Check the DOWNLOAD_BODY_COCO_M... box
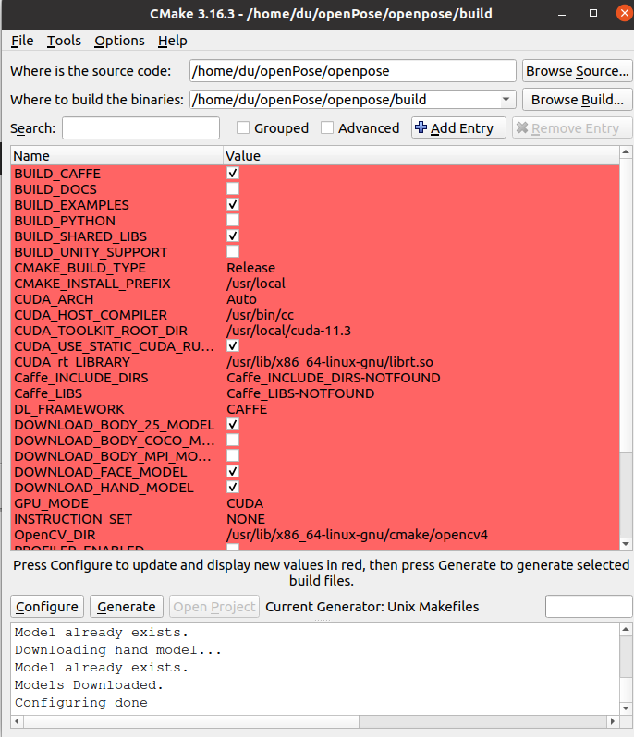The width and height of the screenshot is (634, 737). click(233, 440)
